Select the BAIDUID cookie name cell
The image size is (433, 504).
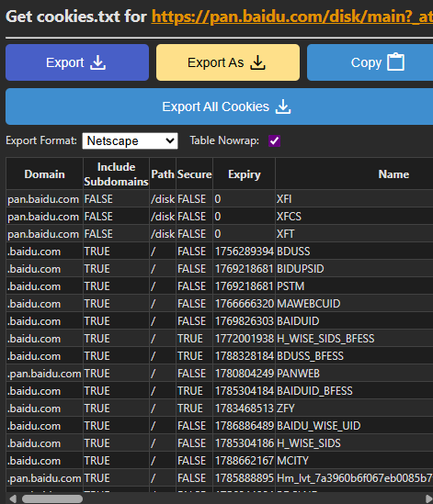tap(354, 321)
